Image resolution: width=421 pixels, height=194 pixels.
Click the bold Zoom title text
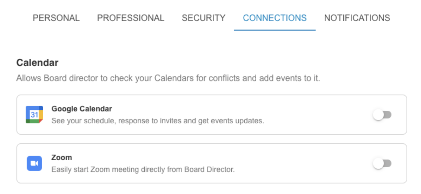point(61,157)
